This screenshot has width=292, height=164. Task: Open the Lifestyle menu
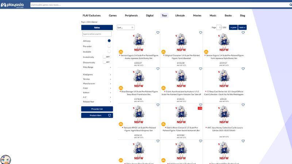point(180,15)
